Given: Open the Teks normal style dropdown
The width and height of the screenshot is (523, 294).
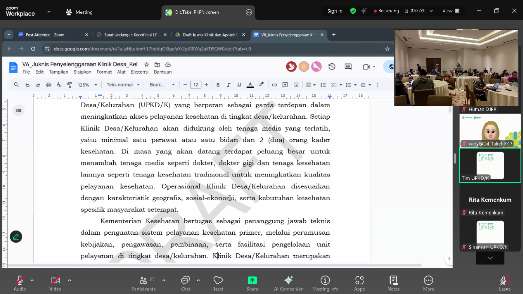Looking at the screenshot, I should pos(123,85).
